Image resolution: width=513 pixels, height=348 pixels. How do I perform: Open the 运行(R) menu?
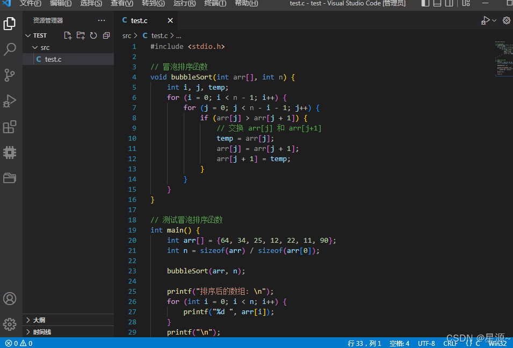click(185, 3)
